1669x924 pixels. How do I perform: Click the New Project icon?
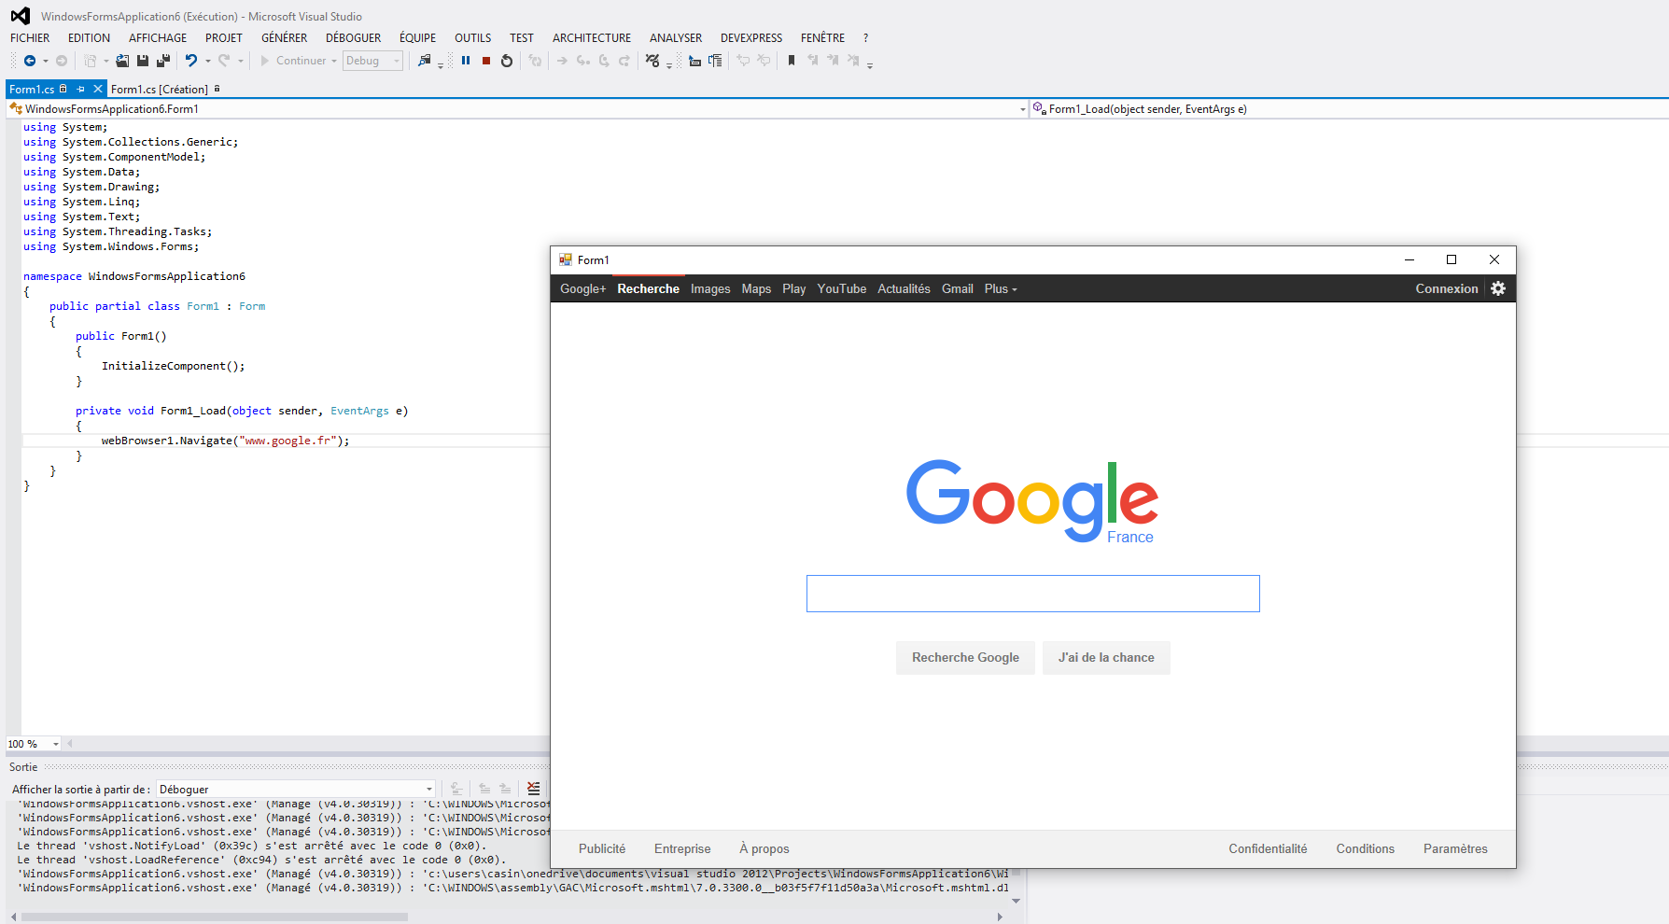click(x=91, y=61)
